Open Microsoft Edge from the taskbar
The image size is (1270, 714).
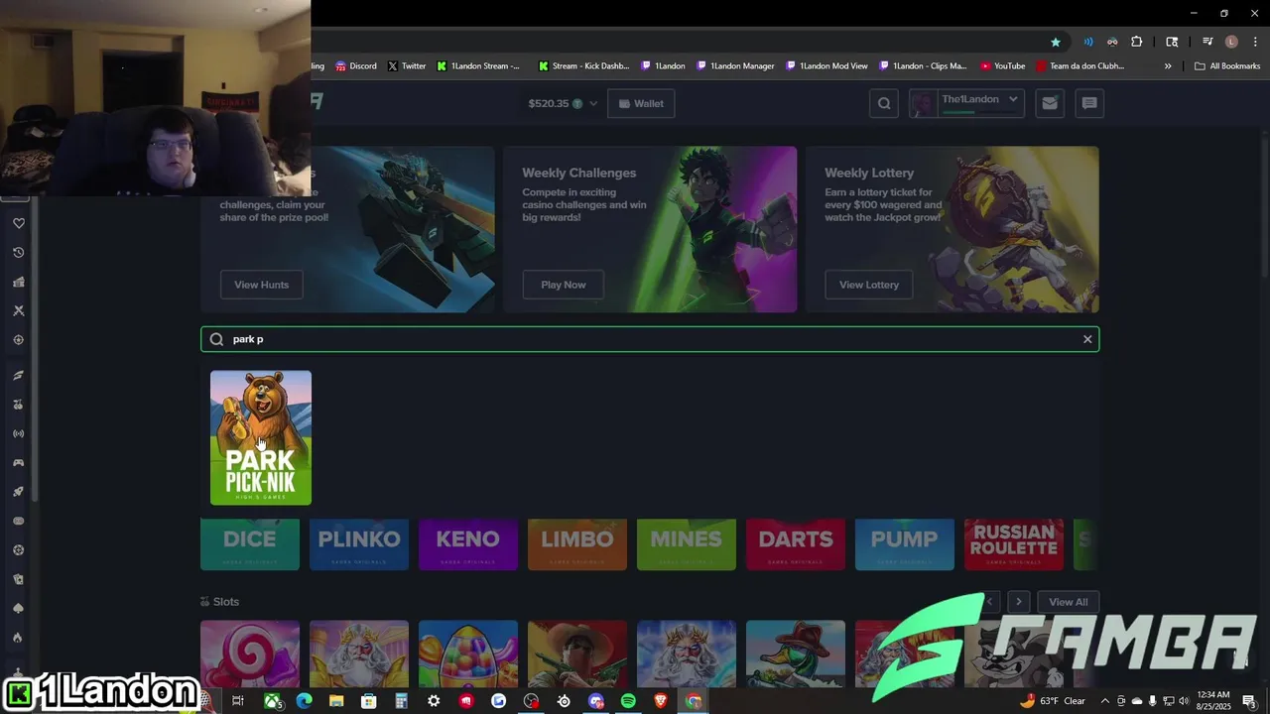tap(304, 701)
